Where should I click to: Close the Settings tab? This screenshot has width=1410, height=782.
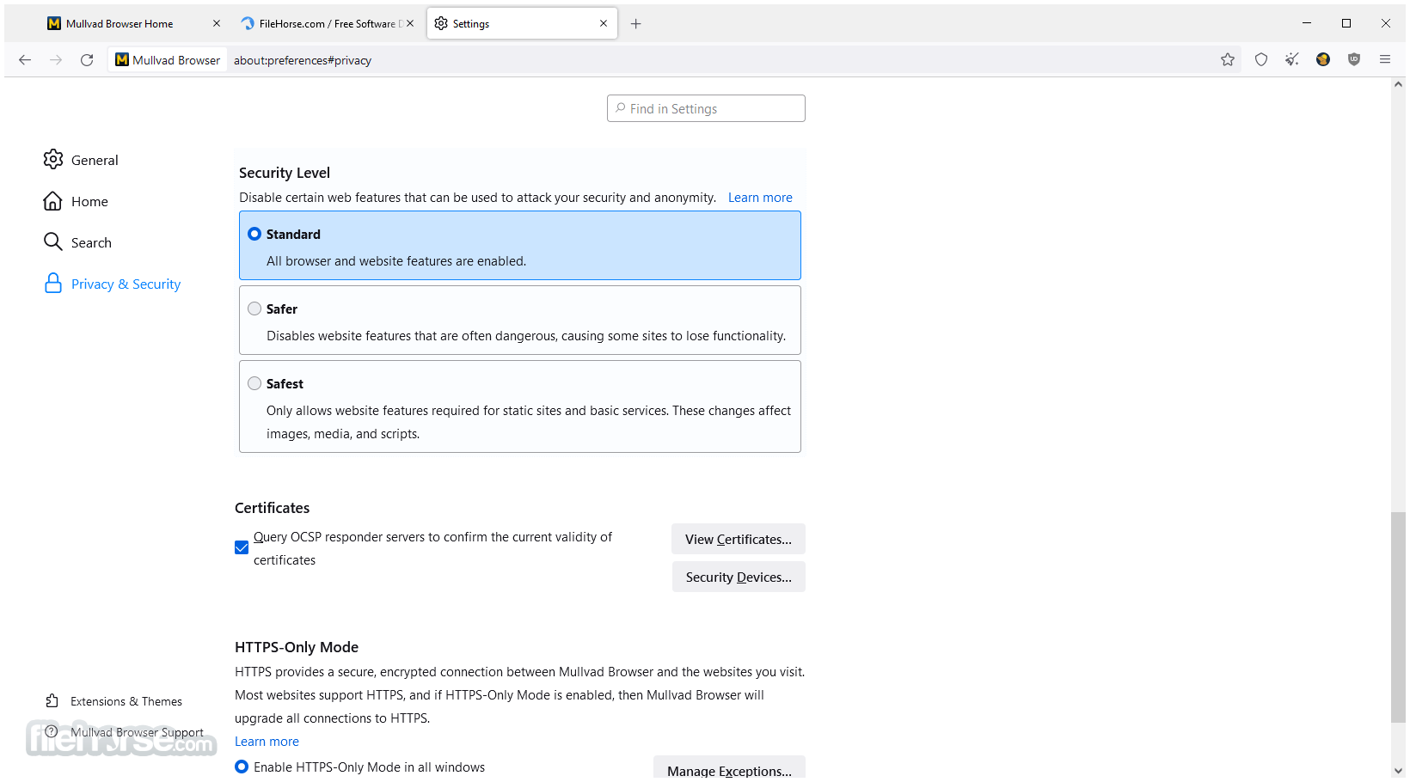604,24
